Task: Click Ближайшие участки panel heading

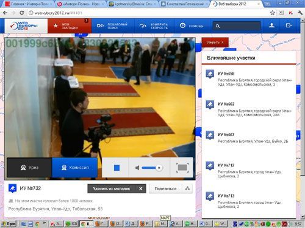Action: pyautogui.click(x=231, y=58)
